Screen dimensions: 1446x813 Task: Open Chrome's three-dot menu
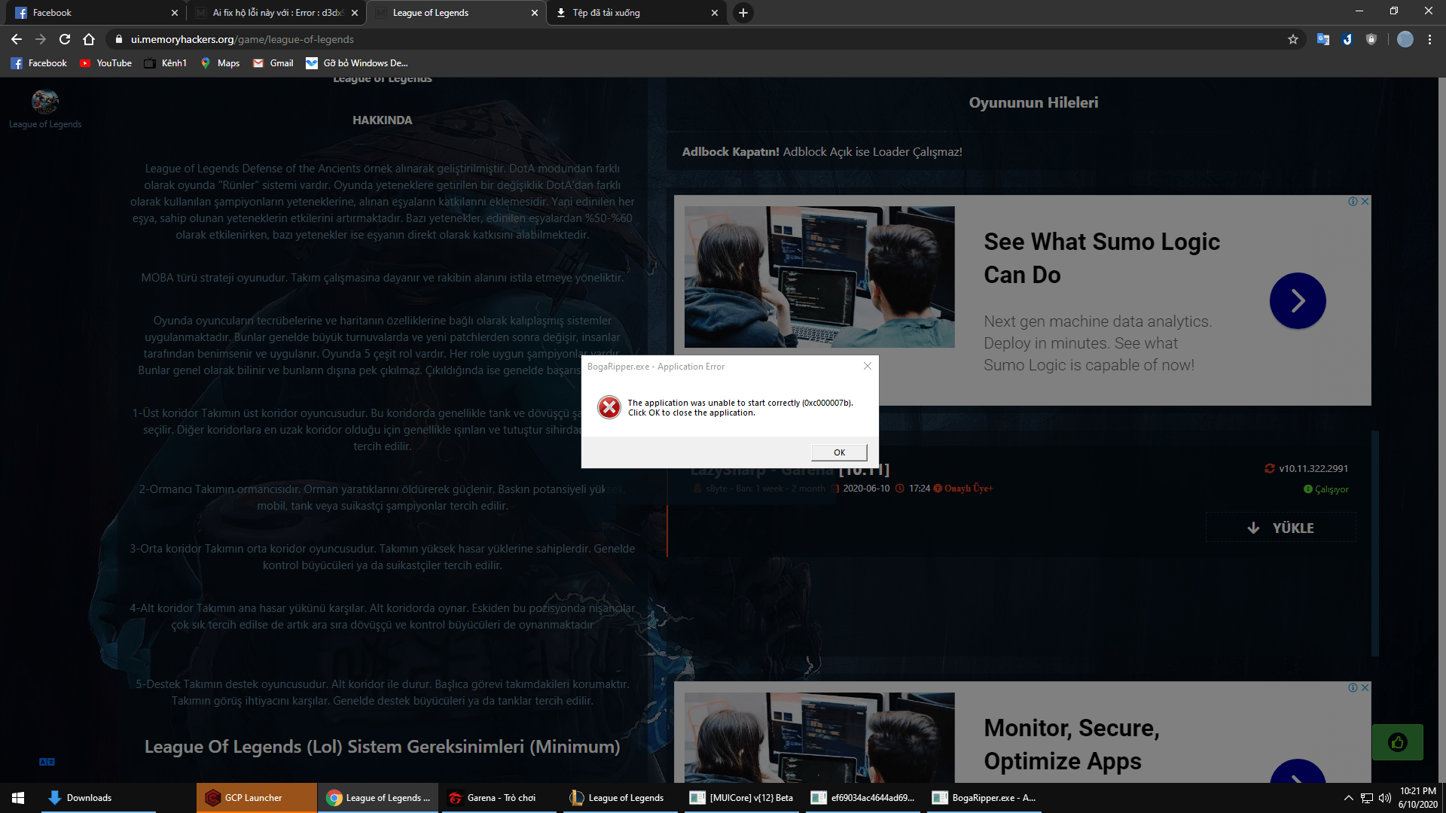click(1429, 39)
